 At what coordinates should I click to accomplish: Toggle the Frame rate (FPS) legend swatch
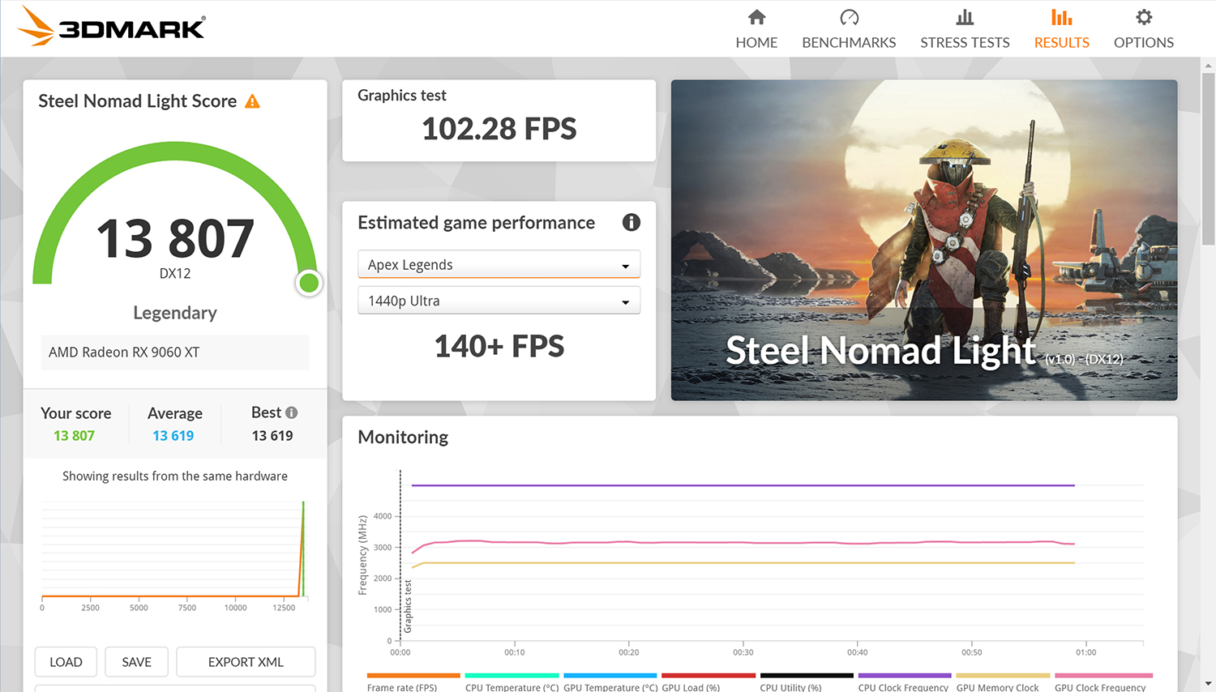413,675
